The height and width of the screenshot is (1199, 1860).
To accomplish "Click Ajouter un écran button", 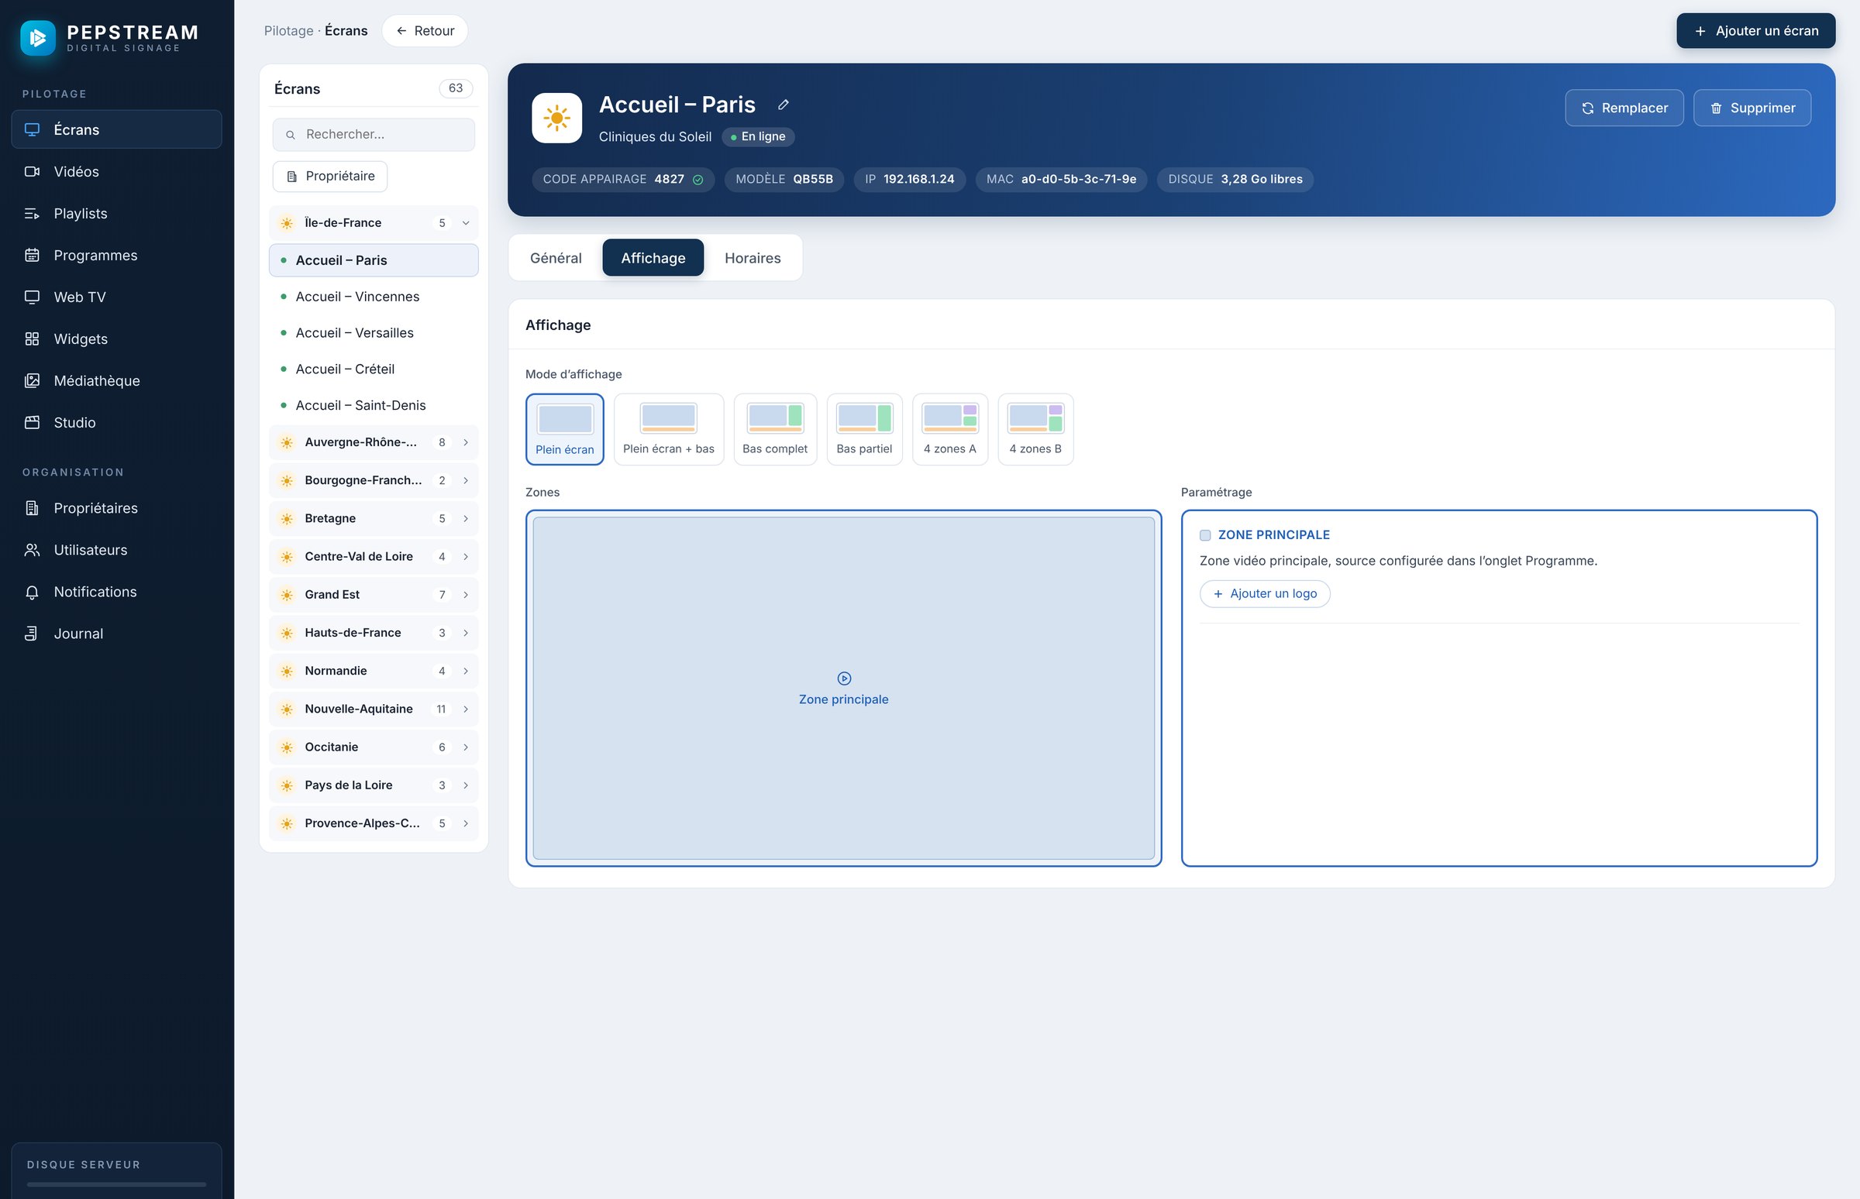I will coord(1755,31).
